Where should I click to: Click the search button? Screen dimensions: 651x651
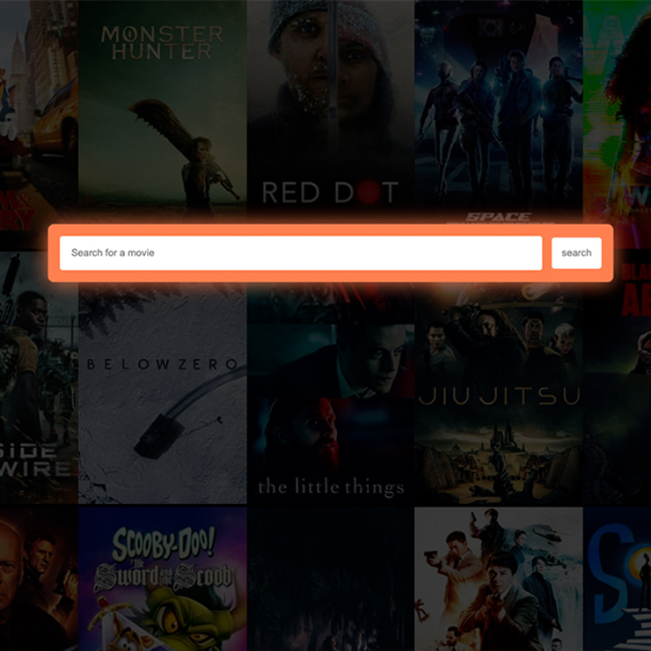576,252
